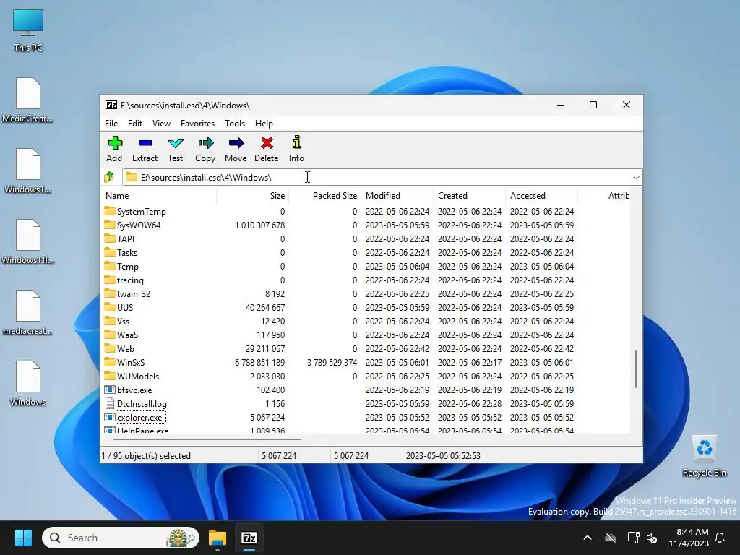Sort by the Name column header

[158, 195]
